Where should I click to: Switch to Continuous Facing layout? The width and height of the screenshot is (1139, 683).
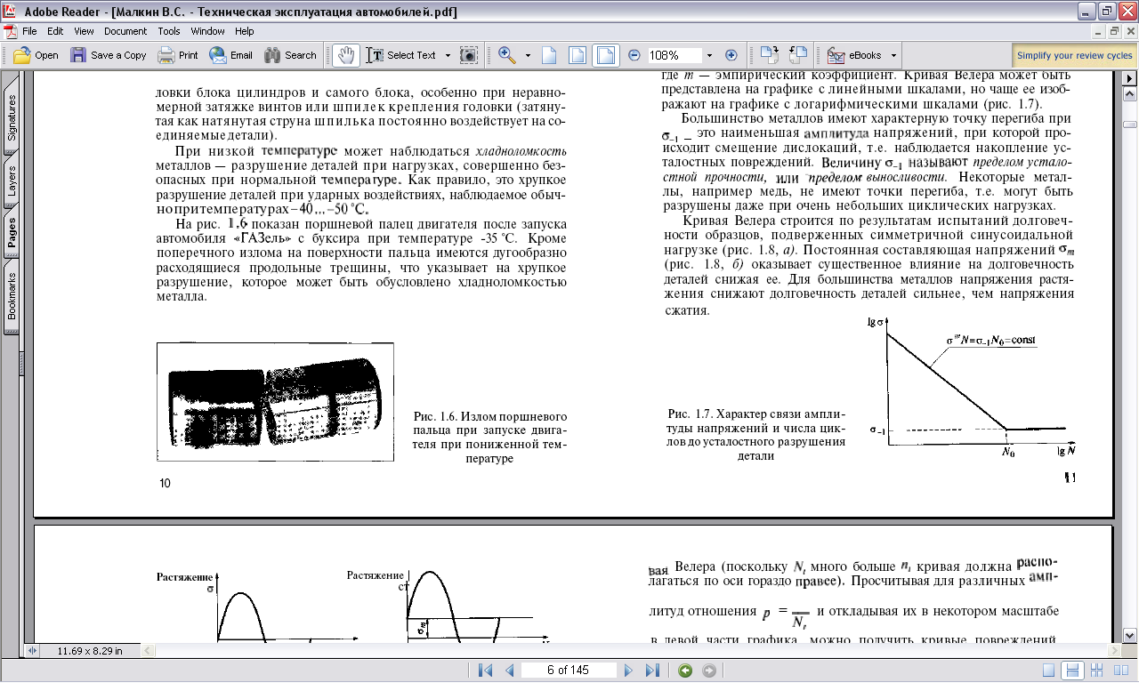click(1095, 671)
